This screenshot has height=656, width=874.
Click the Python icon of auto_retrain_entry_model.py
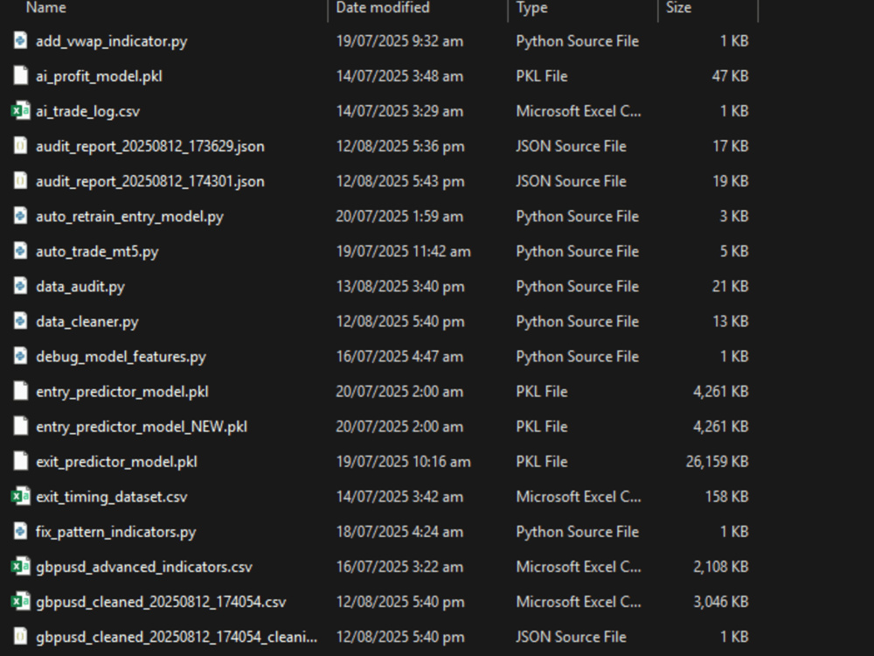click(21, 216)
